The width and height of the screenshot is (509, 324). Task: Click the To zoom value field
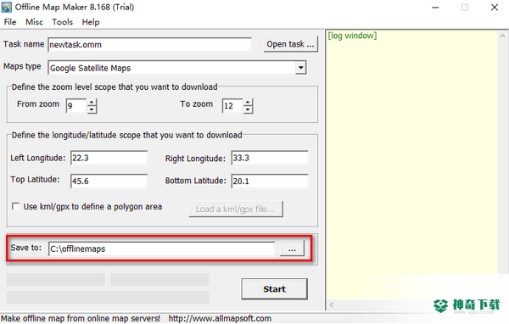coord(232,106)
